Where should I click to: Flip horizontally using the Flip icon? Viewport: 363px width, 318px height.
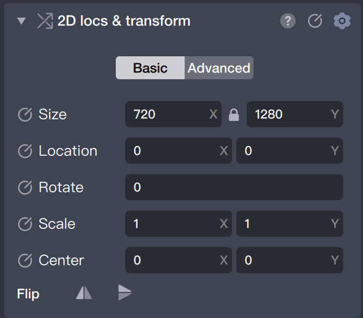84,293
